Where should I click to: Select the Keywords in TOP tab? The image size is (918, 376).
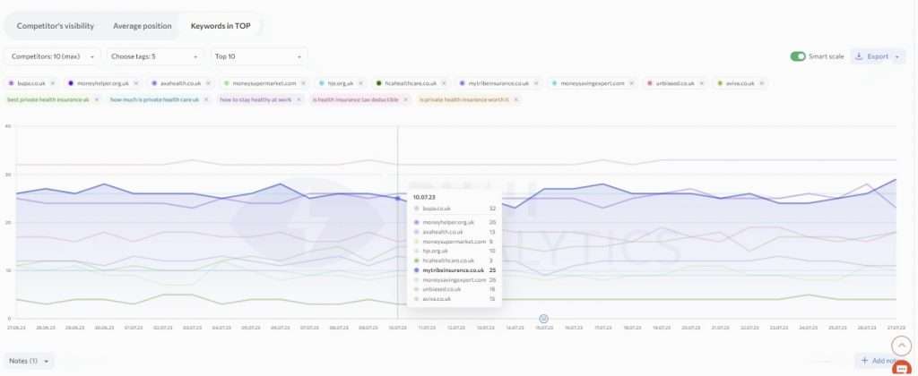[221, 26]
